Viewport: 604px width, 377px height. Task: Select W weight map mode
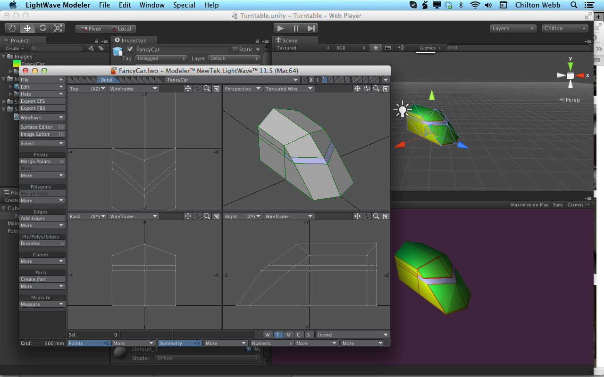(268, 335)
